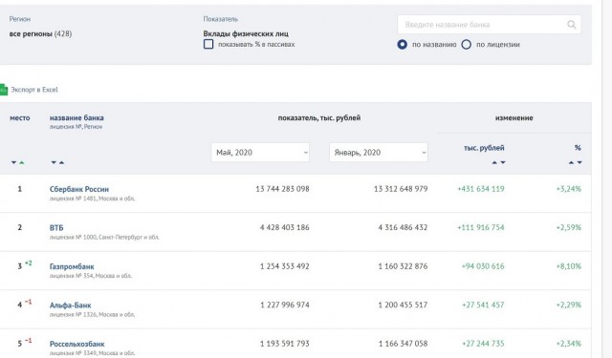Click value '4 428 403 186'
This screenshot has width=612, height=358.
coord(285,227)
